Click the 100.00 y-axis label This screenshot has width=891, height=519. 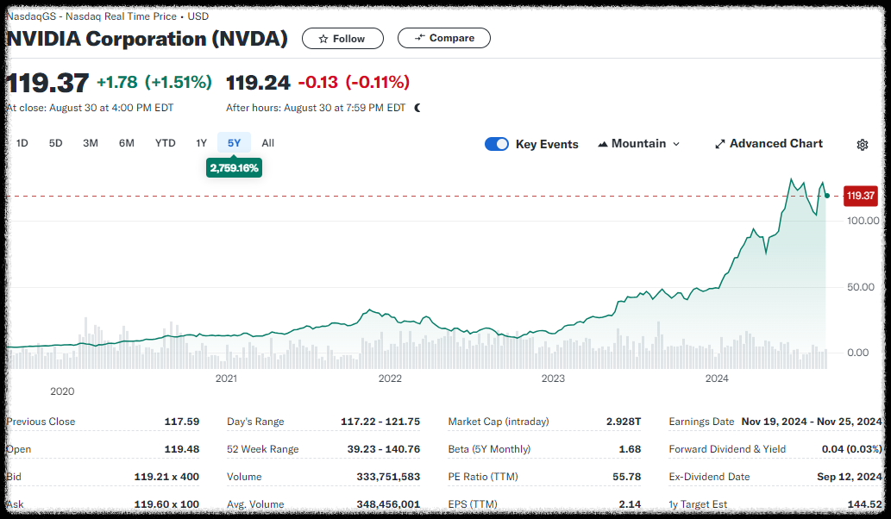pos(863,221)
